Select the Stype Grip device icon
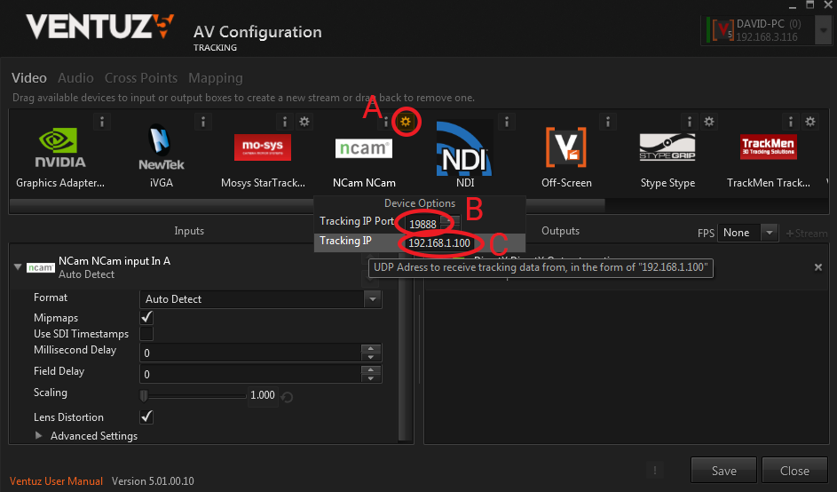837x492 pixels. (667, 147)
